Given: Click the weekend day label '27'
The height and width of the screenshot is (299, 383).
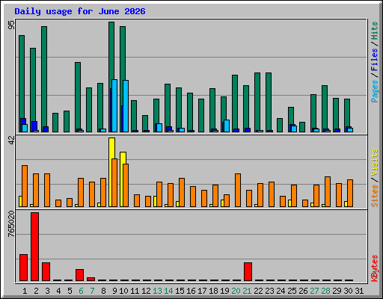Looking at the screenshot, I should coord(314,291).
